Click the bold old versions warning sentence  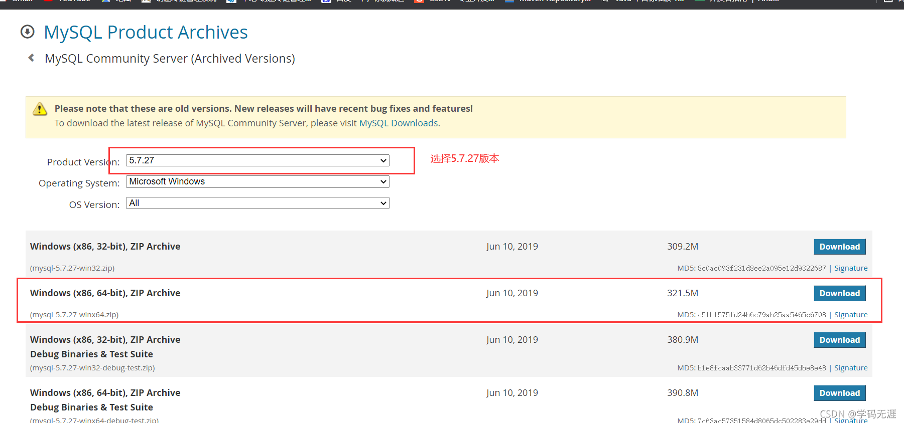264,109
